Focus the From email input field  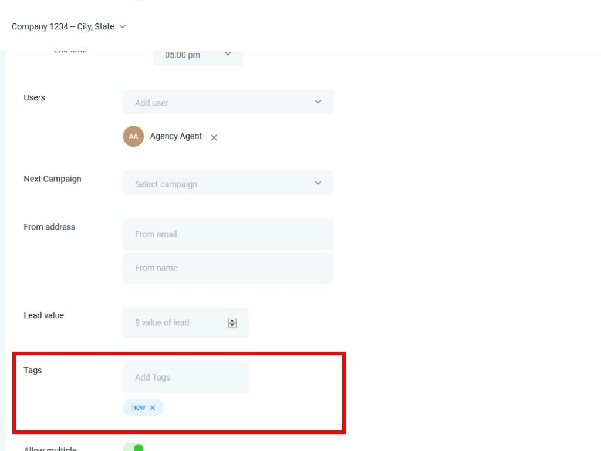pos(228,234)
